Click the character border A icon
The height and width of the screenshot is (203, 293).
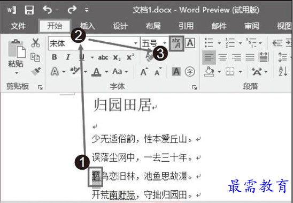(190, 43)
